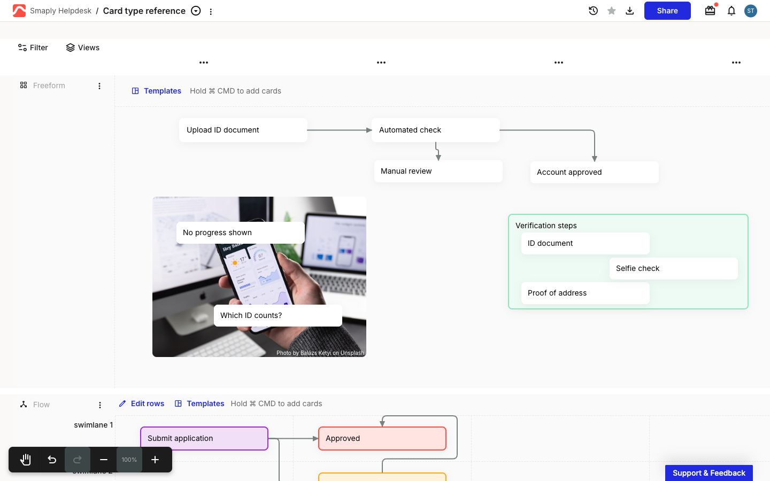The height and width of the screenshot is (481, 770).
Task: Click the No progress shown card
Action: [241, 232]
